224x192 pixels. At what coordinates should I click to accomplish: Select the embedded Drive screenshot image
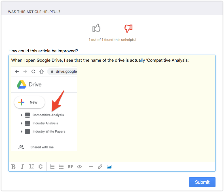click(44, 109)
